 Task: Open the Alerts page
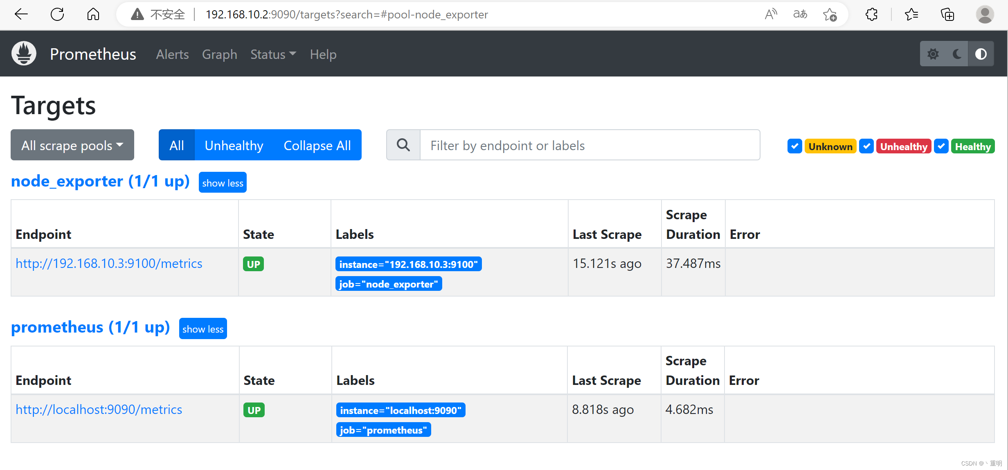172,54
